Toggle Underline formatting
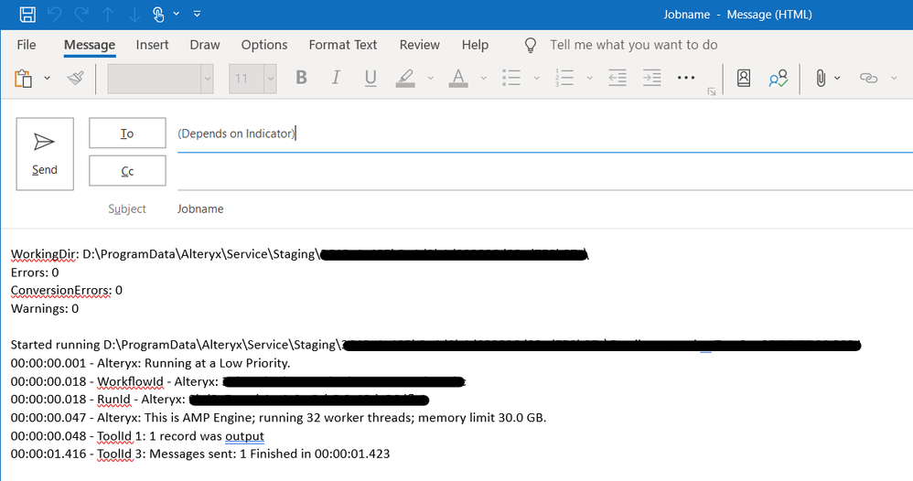Viewport: 913px width, 481px height. click(371, 78)
